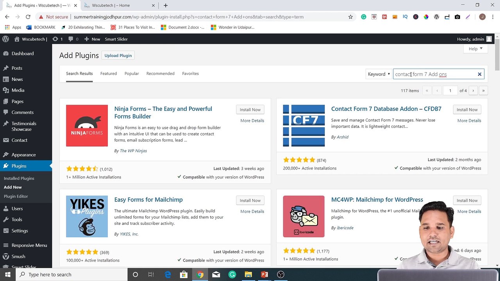Click the Ninja Forms plugin thumbnail
500x281 pixels.
(87, 126)
